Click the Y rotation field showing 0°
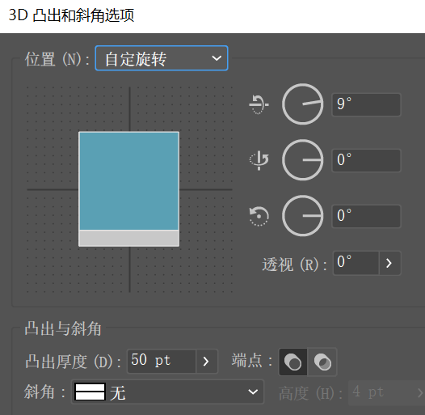The image size is (425, 415). [366, 160]
